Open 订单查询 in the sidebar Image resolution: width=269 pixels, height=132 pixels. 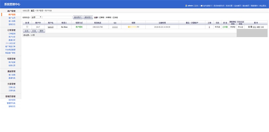tap(12, 34)
